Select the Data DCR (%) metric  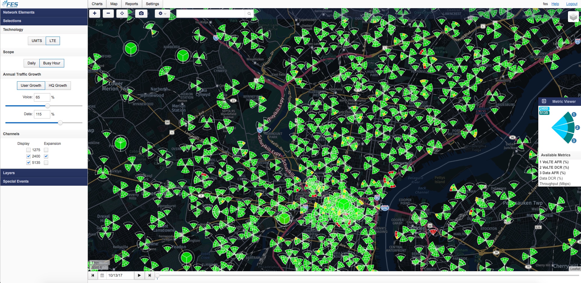pyautogui.click(x=551, y=178)
